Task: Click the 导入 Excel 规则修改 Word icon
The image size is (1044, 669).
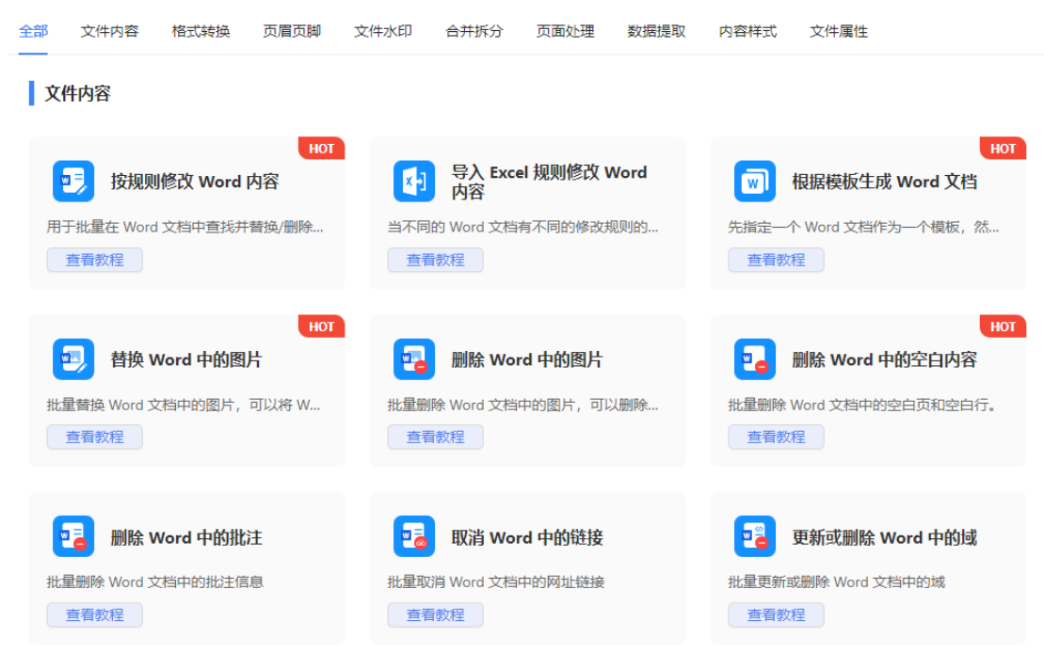Action: (414, 182)
